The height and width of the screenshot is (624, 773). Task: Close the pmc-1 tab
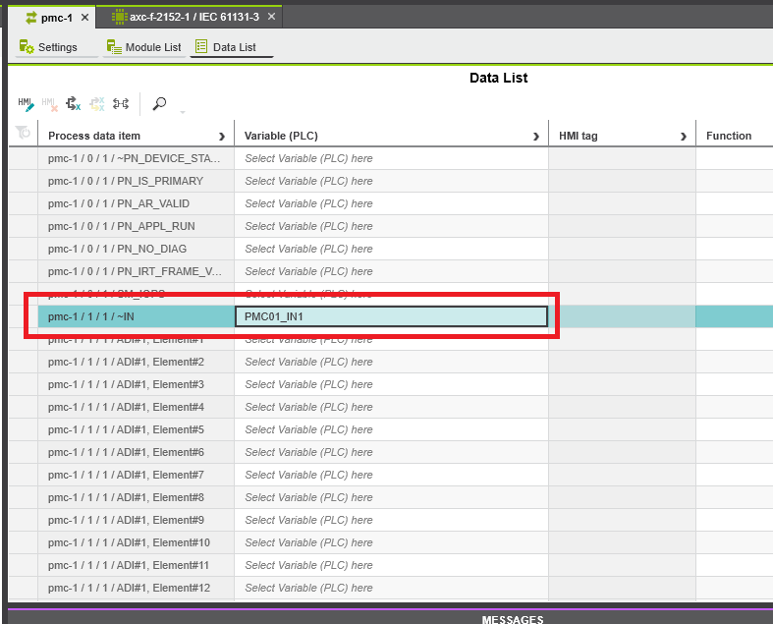pos(84,17)
